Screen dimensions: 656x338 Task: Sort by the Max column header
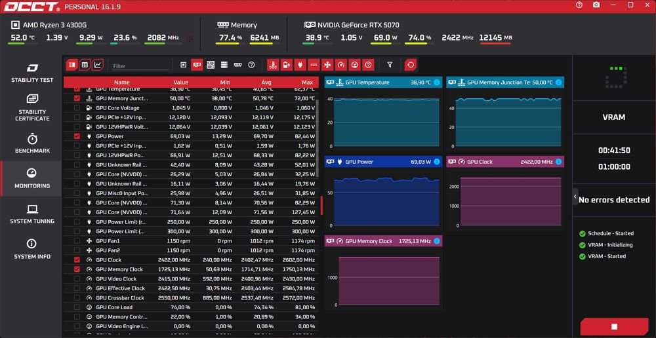[x=306, y=83]
